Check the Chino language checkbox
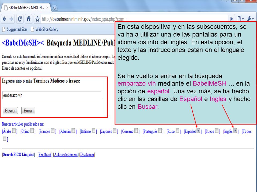This screenshot has height=192, width=257. (x=32, y=131)
